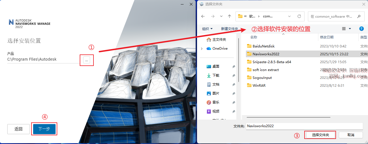The height and width of the screenshot is (144, 368).
Task: Click pin icon beside 桌面
Action: pos(234,67)
